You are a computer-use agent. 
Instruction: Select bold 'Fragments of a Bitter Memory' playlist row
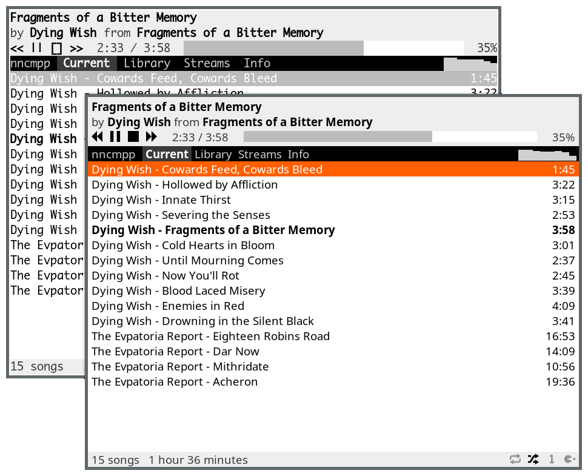coord(333,230)
